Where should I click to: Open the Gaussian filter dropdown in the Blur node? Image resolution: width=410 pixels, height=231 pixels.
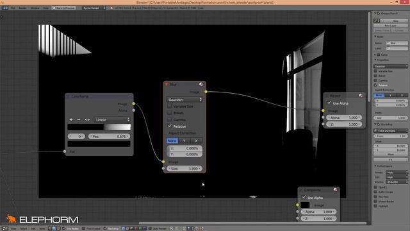[184, 99]
